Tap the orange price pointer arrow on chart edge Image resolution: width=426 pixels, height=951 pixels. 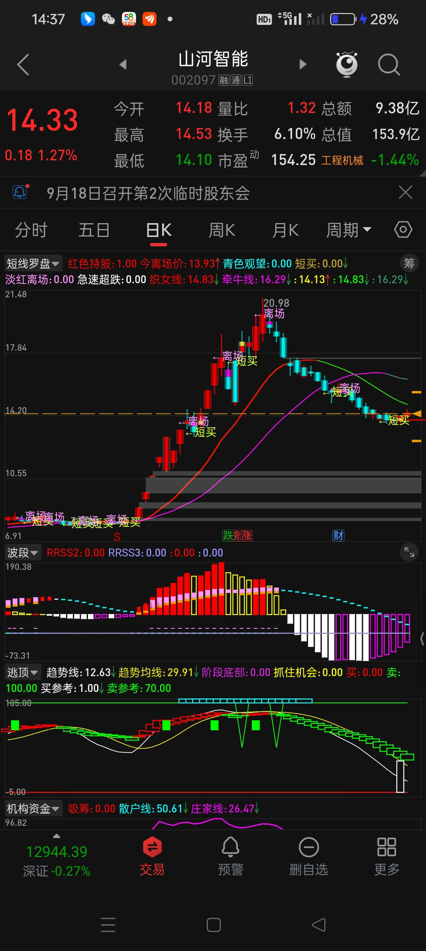pos(416,413)
